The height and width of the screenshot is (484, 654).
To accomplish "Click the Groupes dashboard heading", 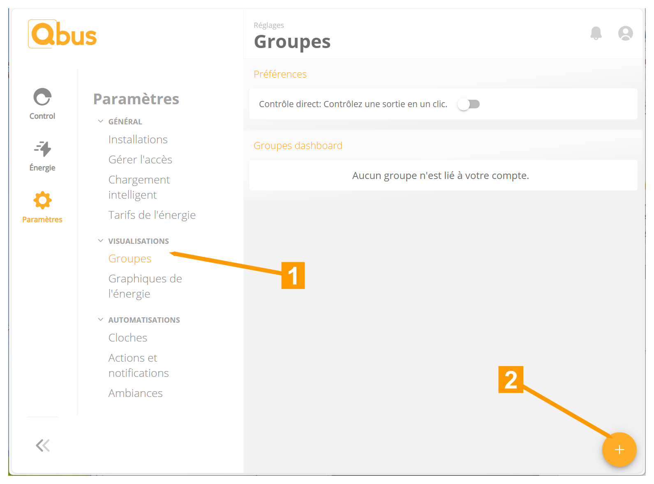I will click(298, 146).
